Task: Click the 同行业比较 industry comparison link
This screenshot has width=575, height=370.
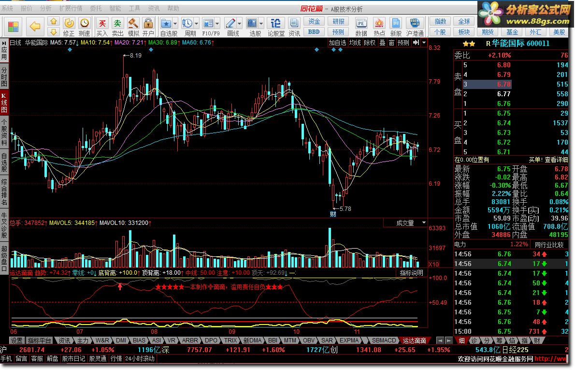Action: (548, 244)
